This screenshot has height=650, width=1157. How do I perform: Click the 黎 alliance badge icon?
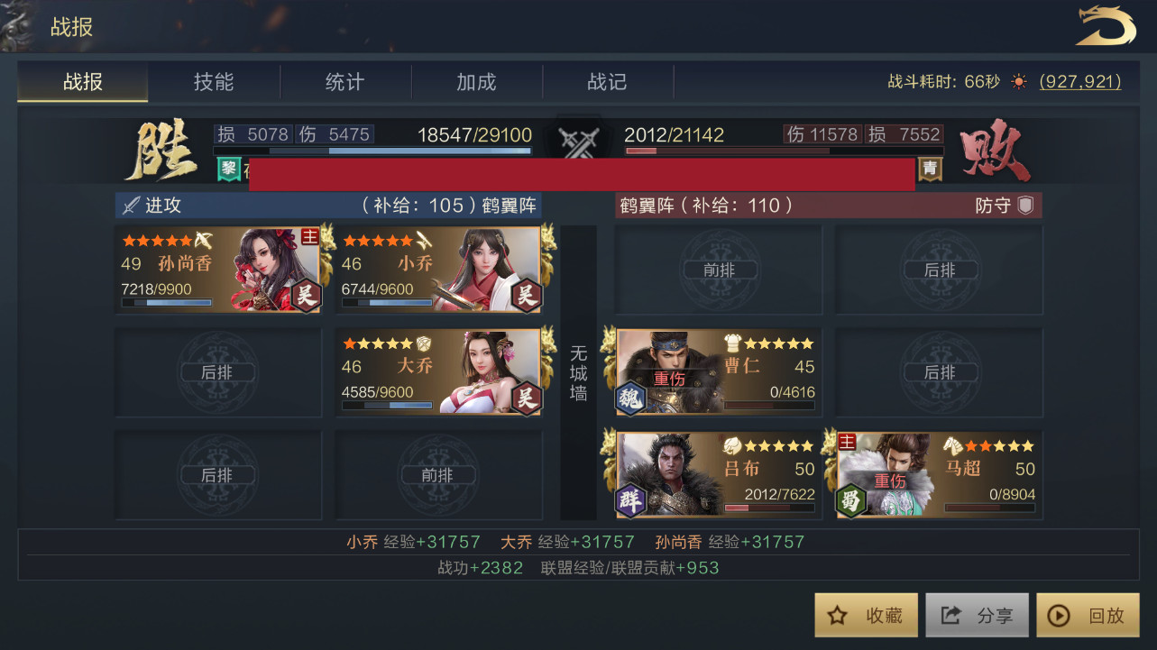click(x=229, y=168)
